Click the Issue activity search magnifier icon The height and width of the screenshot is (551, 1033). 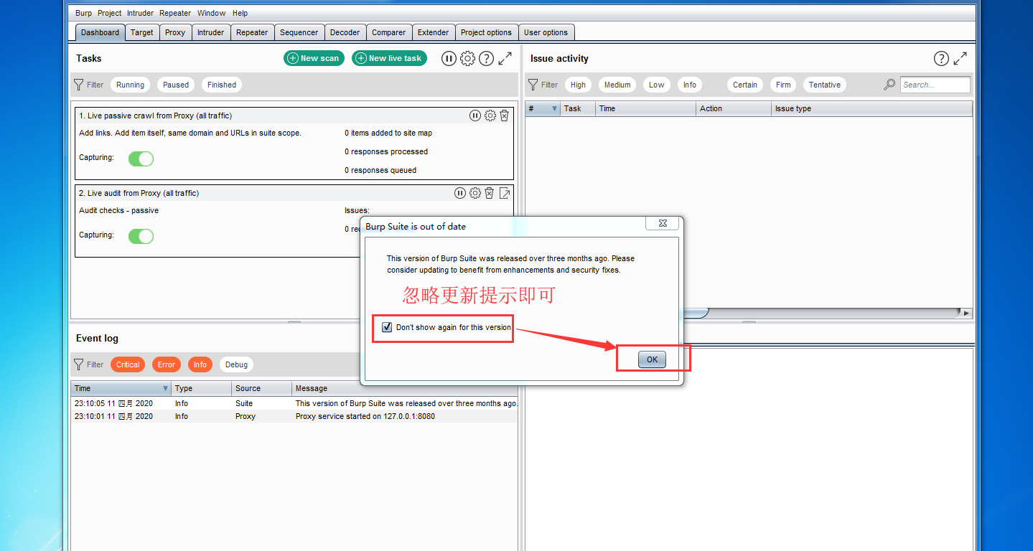889,85
